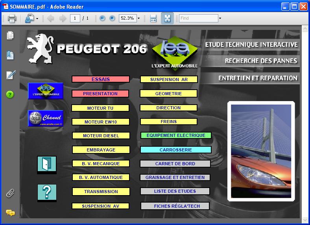Screen dimensions: 310x225
Task: Open the FREINS section
Action: (x=169, y=122)
